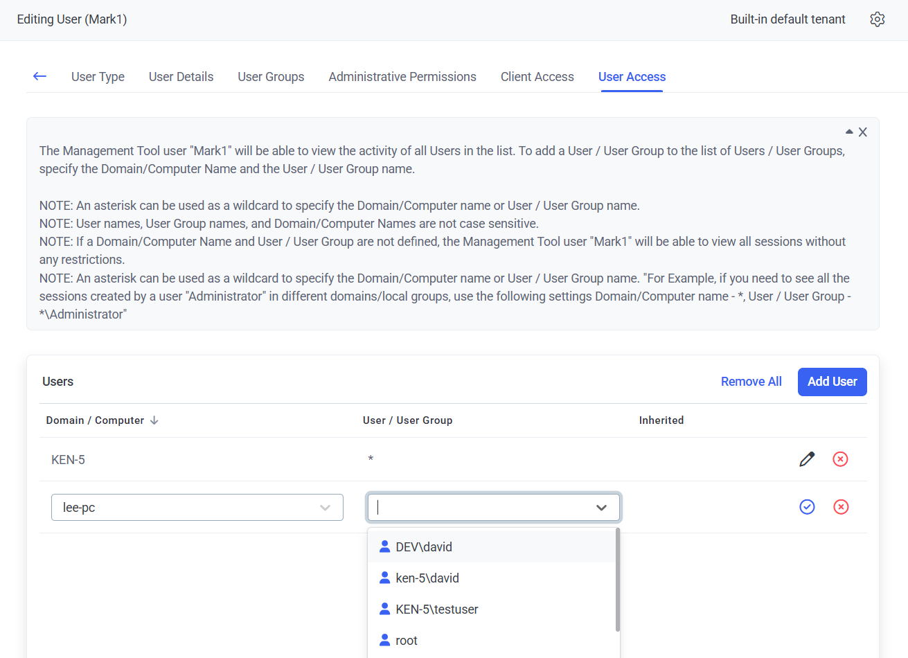Image resolution: width=908 pixels, height=658 pixels.
Task: Expand the lee-pc domain dropdown
Action: pyautogui.click(x=325, y=508)
